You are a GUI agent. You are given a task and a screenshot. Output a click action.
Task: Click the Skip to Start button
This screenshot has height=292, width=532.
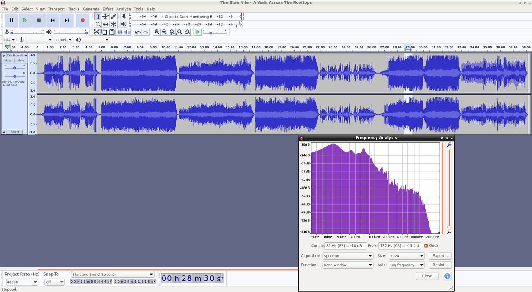tap(53, 20)
